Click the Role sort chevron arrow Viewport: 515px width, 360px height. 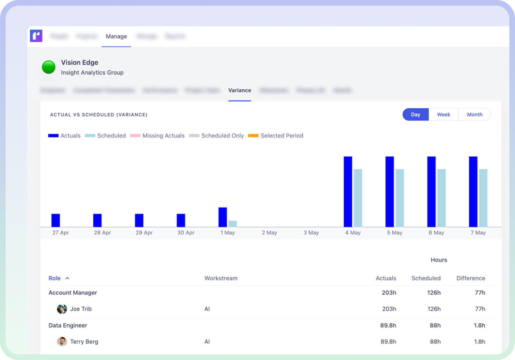coord(67,278)
